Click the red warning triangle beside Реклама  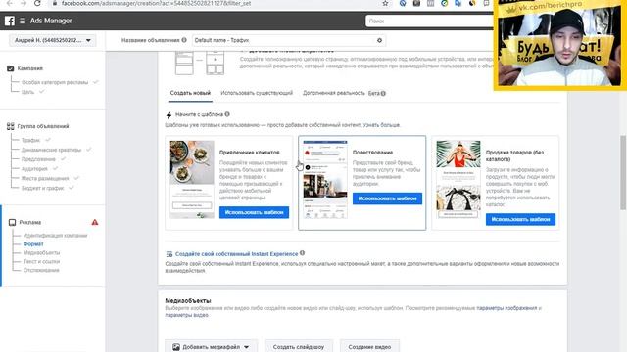(x=95, y=222)
